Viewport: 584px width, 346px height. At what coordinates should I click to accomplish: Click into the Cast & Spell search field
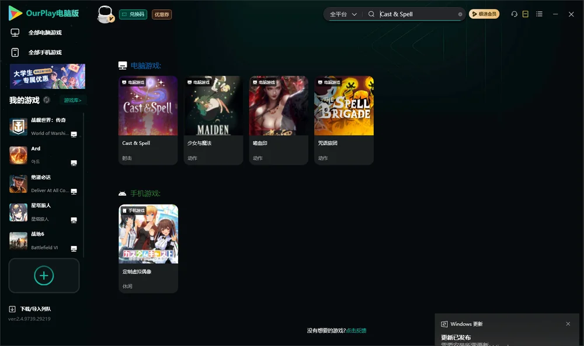coord(418,14)
